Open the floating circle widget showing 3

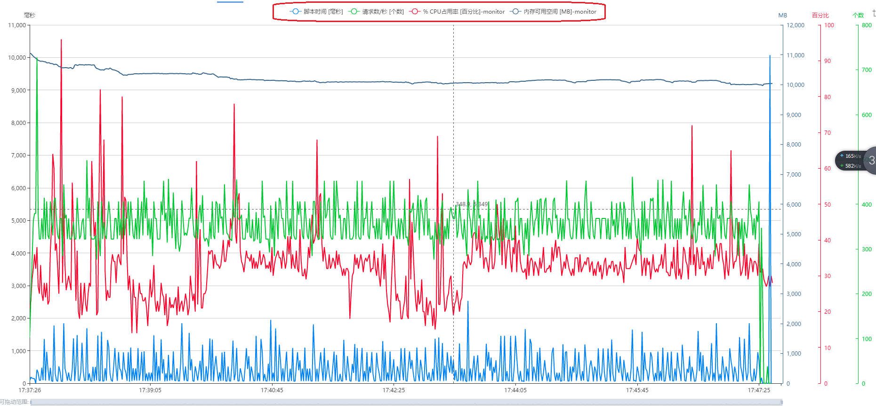click(x=871, y=161)
